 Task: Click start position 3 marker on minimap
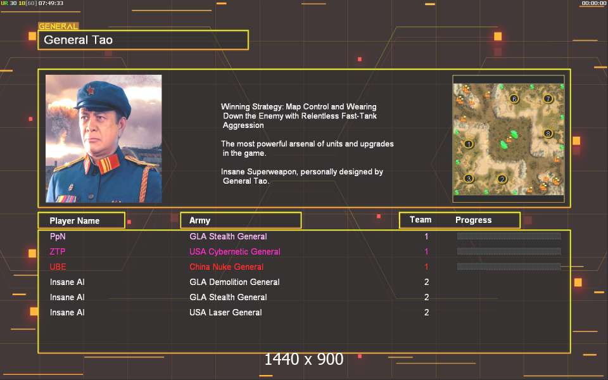[x=469, y=179]
